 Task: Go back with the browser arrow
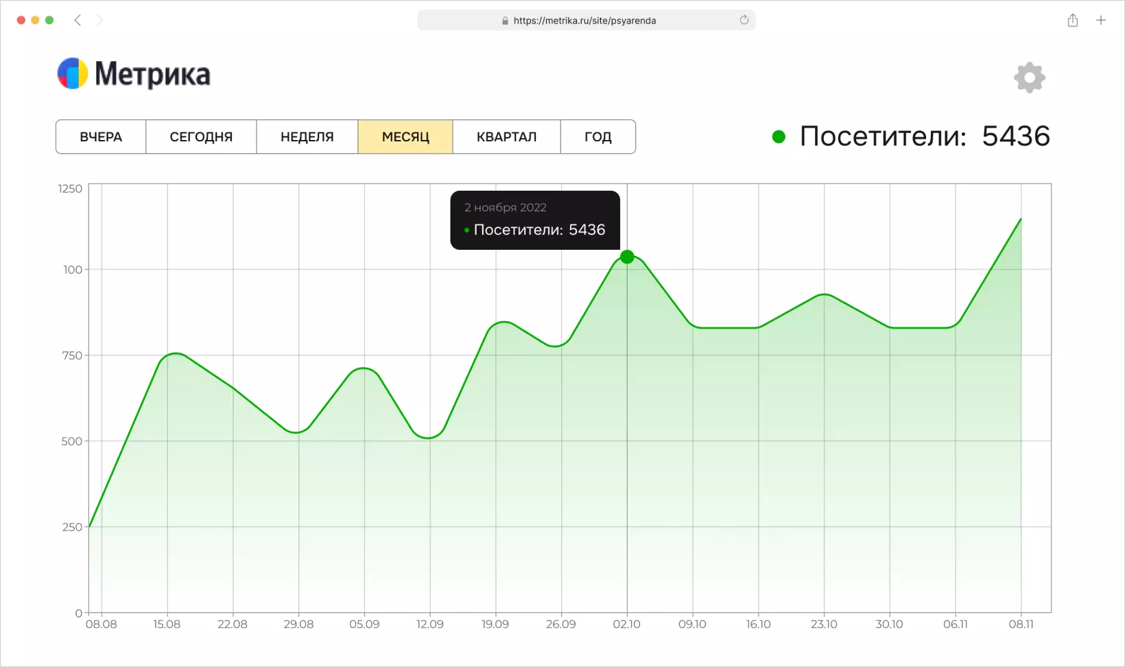pos(78,20)
